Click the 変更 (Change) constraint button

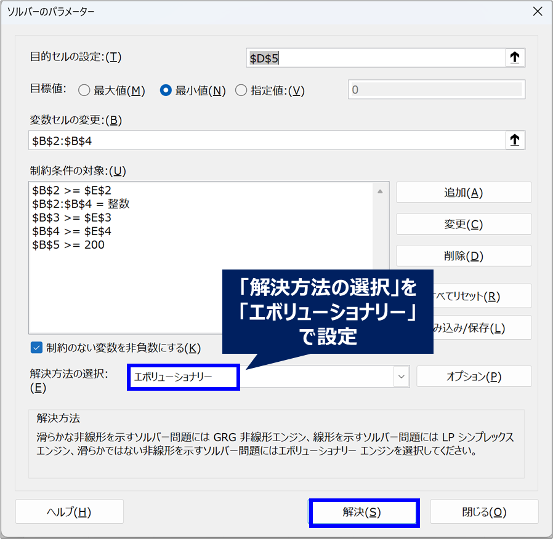[x=463, y=225]
